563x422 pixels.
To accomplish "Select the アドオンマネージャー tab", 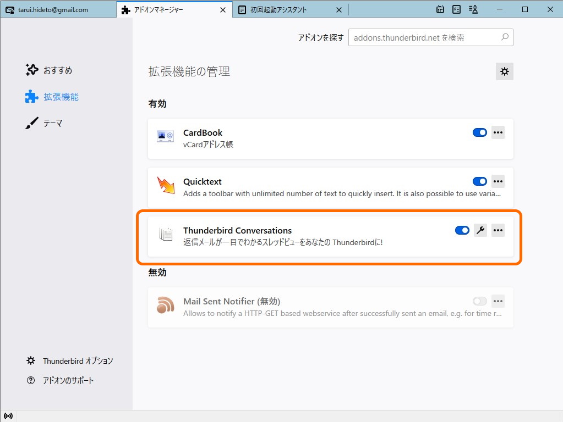I will [174, 10].
